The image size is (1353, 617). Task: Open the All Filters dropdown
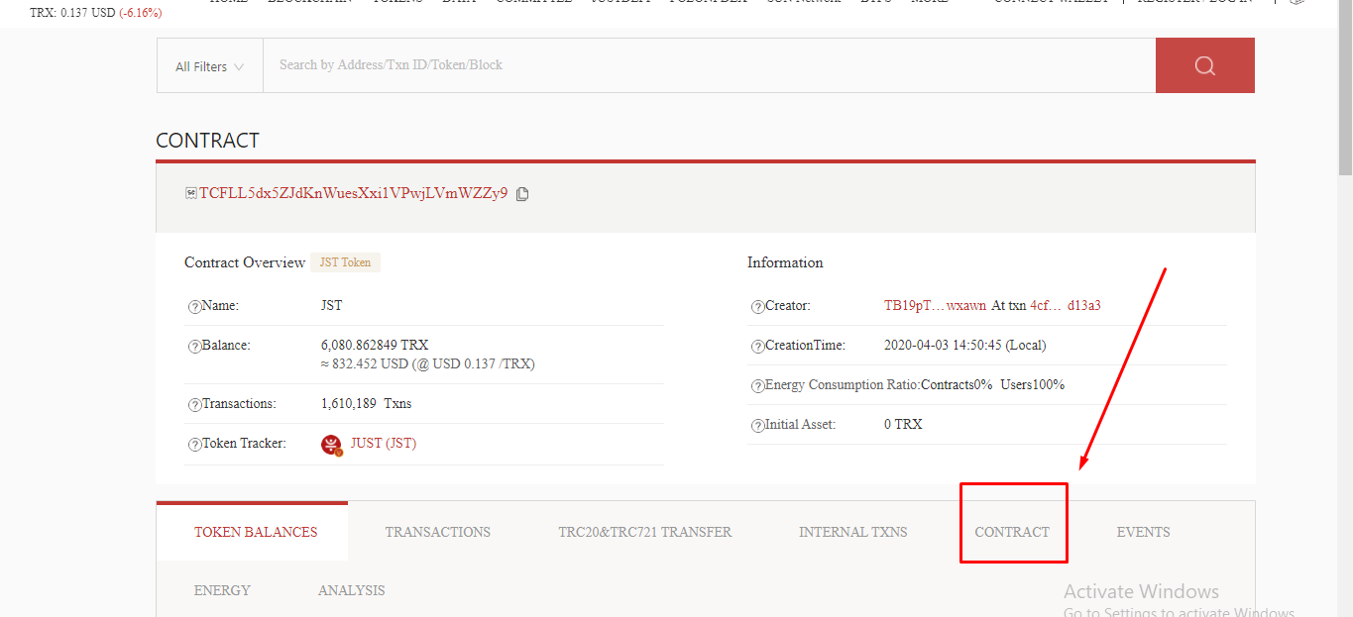(209, 66)
